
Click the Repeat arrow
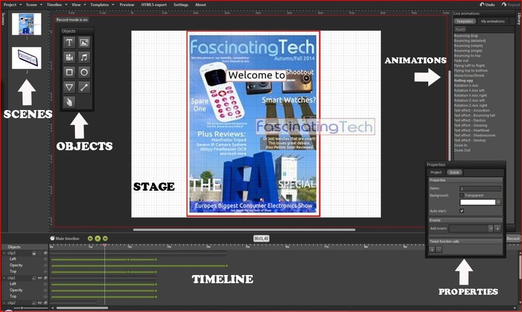coord(504,4)
